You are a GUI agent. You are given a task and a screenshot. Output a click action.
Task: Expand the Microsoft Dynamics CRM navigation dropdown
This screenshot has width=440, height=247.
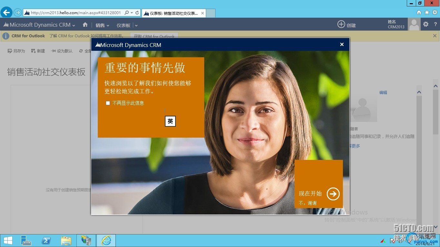point(74,25)
